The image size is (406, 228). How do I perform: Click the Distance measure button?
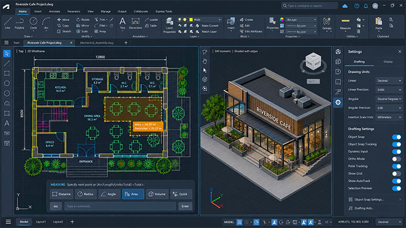(x=61, y=194)
